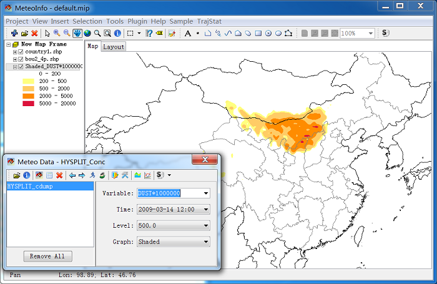
Task: Click the Remove layer red X icon
Action: [34, 33]
